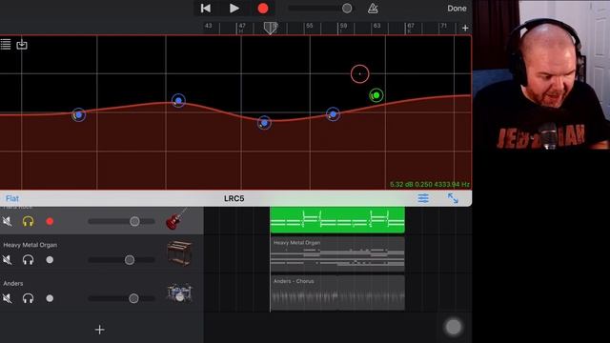Solo the Anders drum track
This screenshot has height=343, width=610.
coord(28,298)
